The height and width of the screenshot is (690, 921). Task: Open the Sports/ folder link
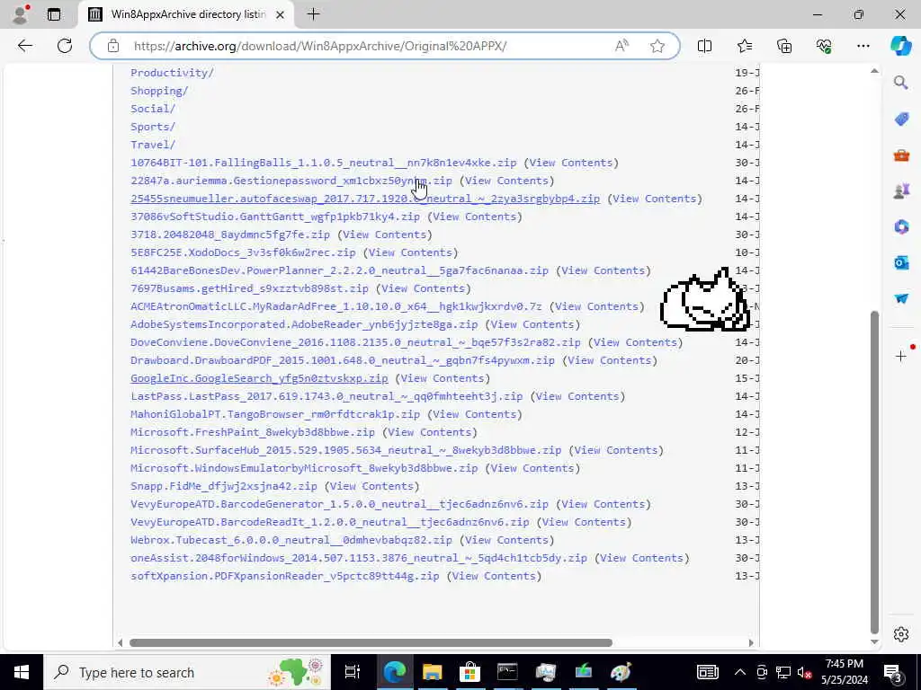point(153,127)
